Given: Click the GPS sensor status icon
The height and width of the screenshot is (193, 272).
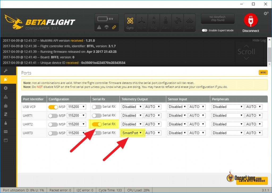Looking at the screenshot, I should tap(178, 23).
